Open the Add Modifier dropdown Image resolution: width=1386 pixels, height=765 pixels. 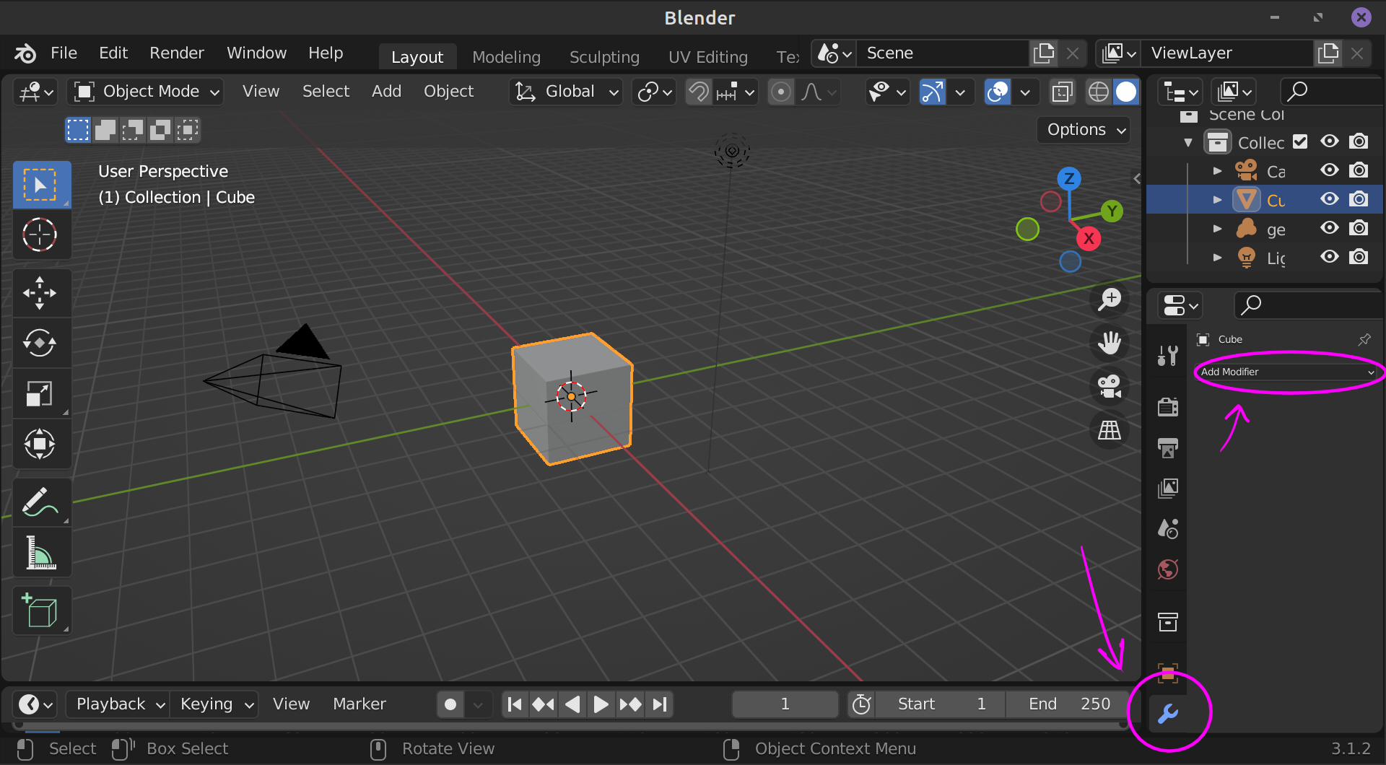(x=1288, y=372)
